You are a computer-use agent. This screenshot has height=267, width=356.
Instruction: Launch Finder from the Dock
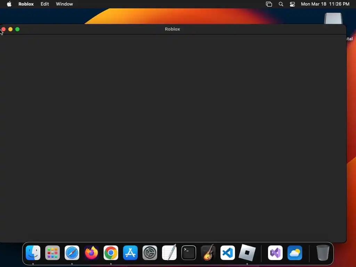point(33,253)
